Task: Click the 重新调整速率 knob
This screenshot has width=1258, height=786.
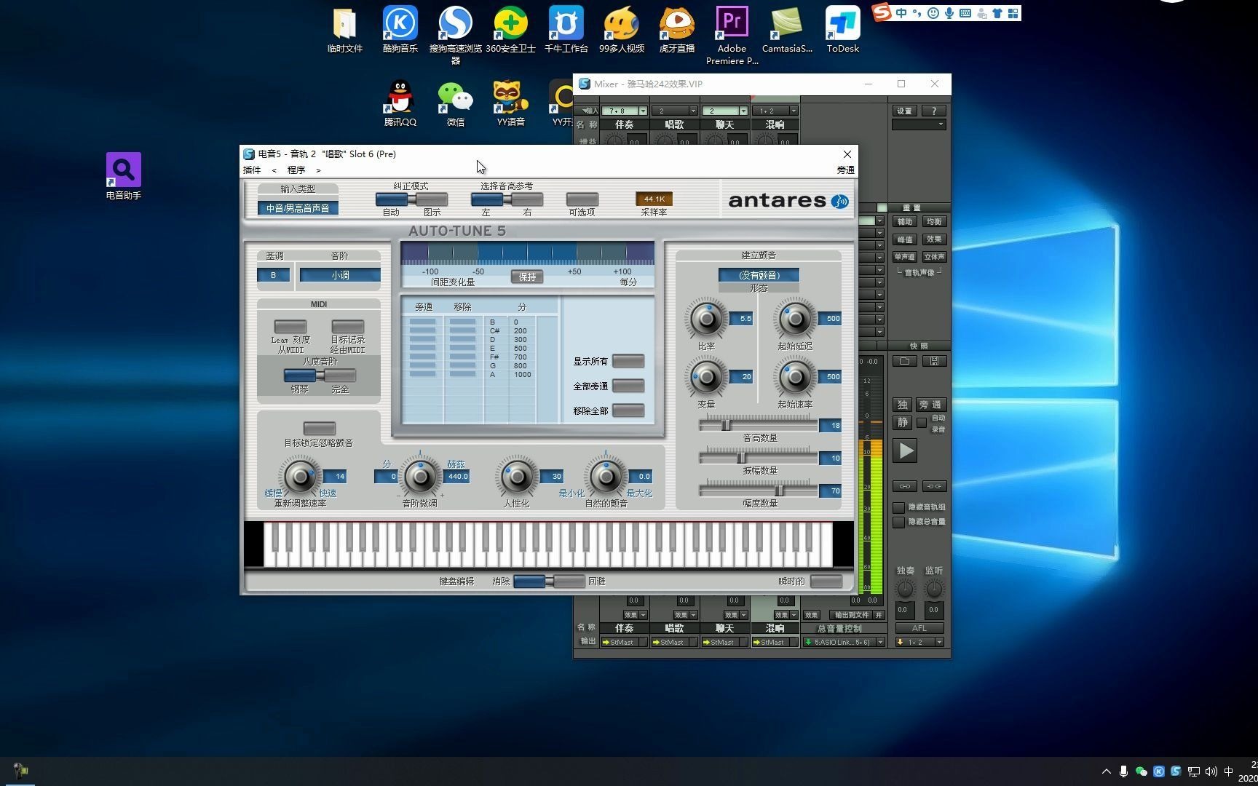Action: point(299,477)
